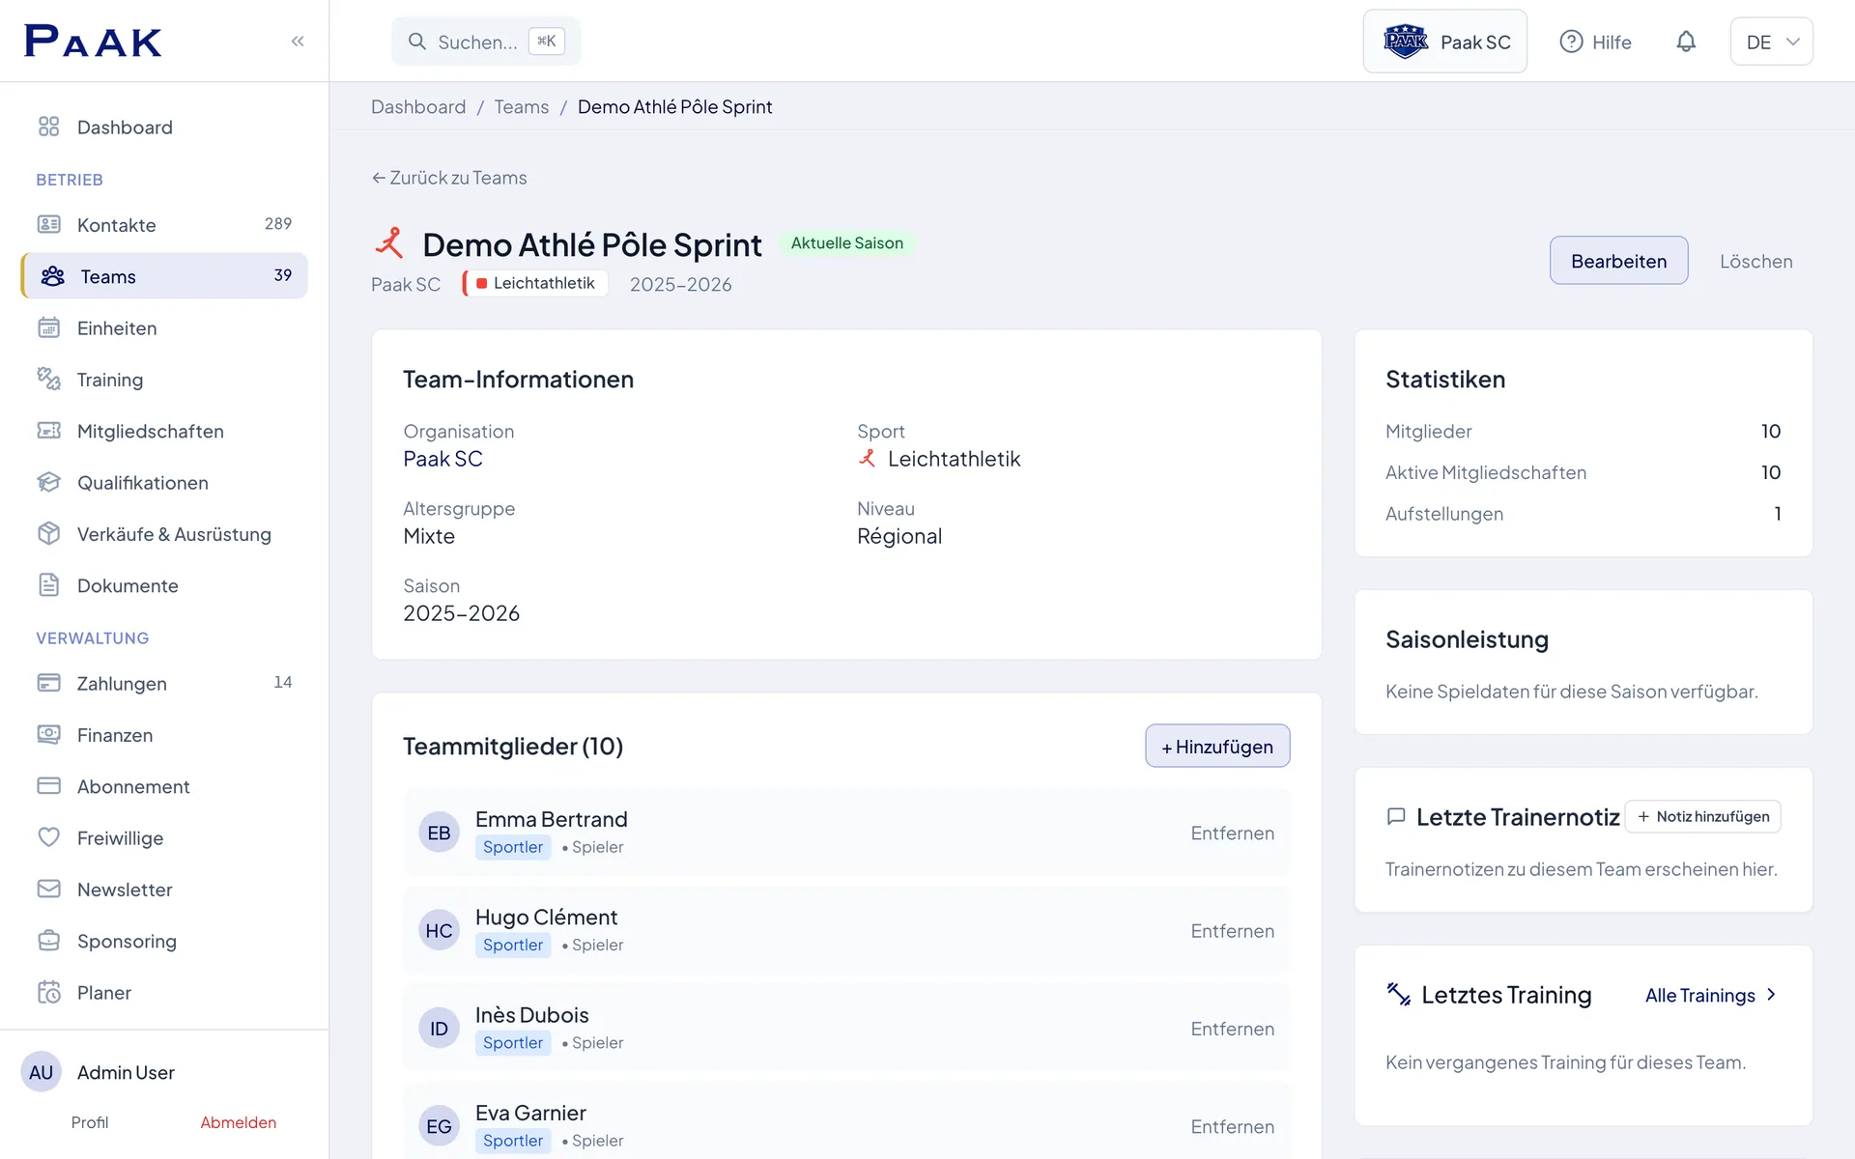Go back via Zurück zu Teams
Viewport: 1855px width, 1159px height.
pos(449,178)
